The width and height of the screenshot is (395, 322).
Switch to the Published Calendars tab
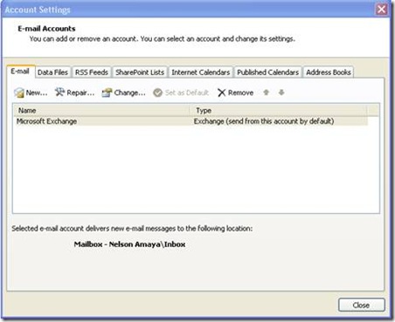tap(267, 72)
